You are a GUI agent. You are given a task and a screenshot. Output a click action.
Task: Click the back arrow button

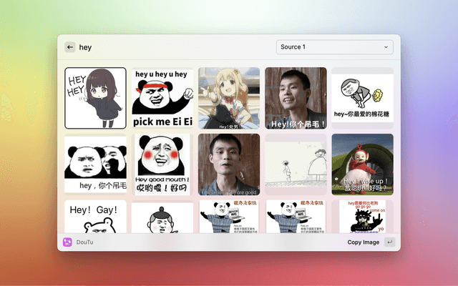pos(70,47)
